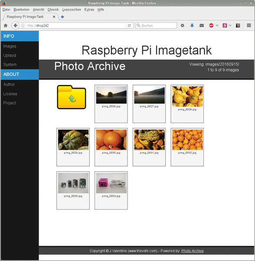This screenshot has height=261, width=255.
Task: Open the Ansicht menu
Action: [x=39, y=10]
